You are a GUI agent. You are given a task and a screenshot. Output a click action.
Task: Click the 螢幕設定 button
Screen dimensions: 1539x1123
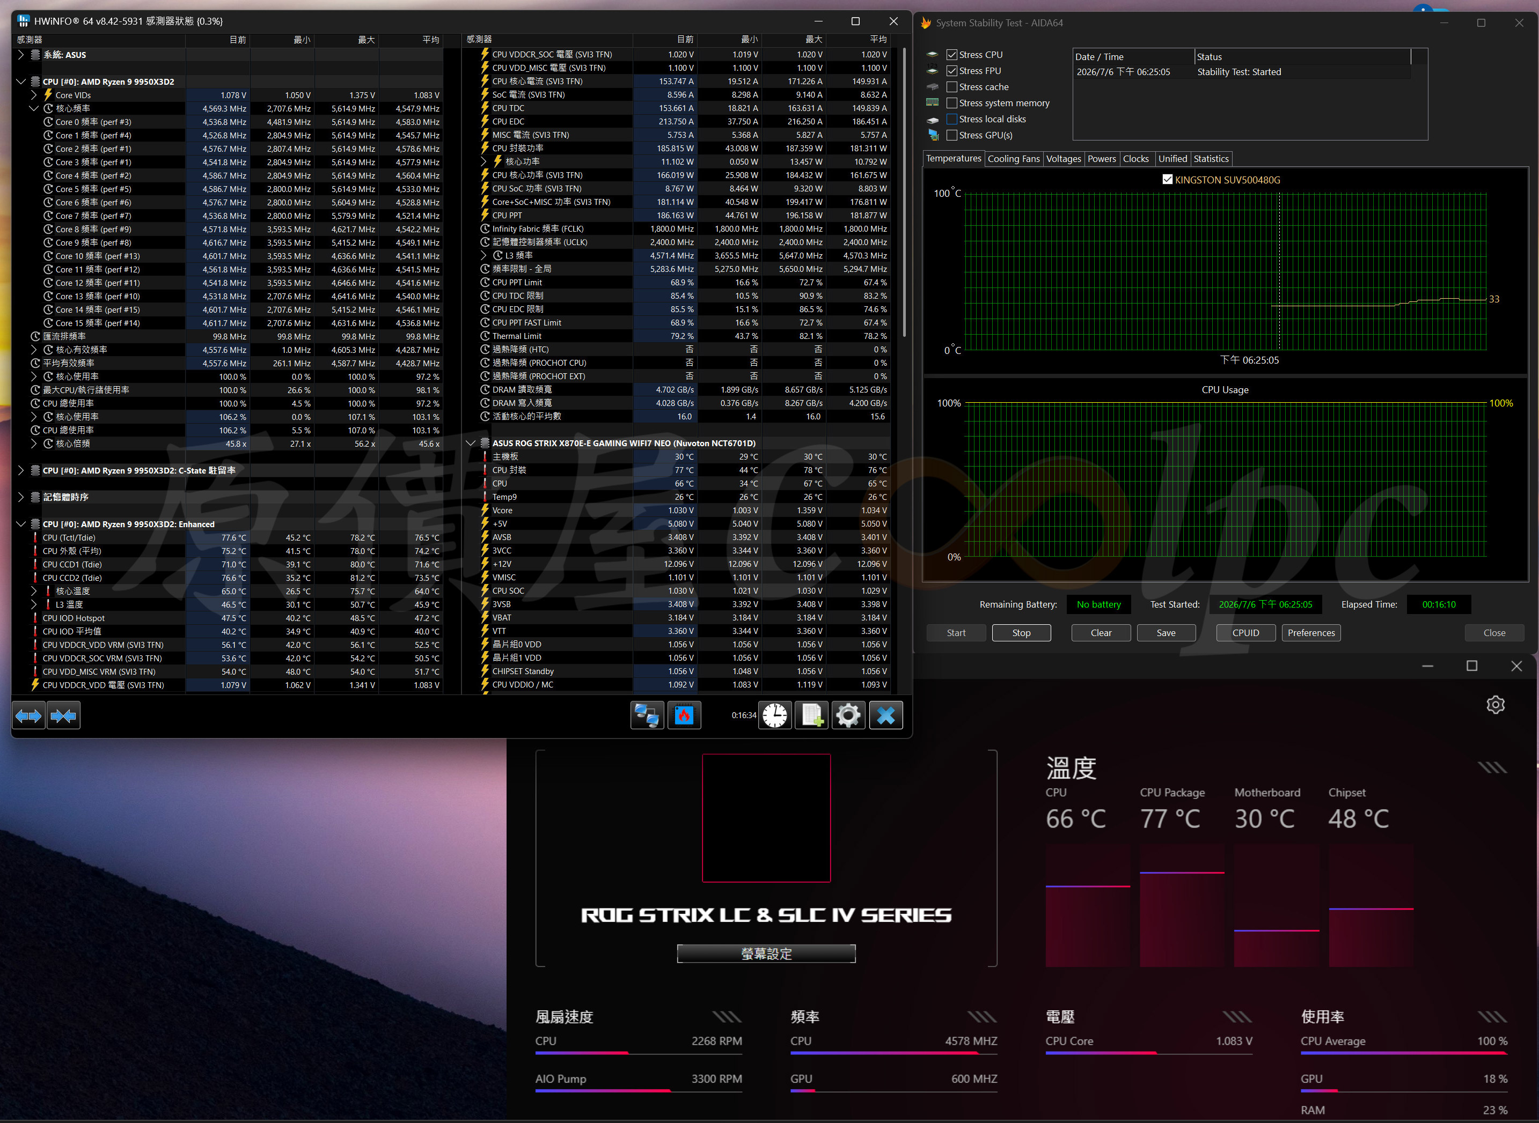[x=766, y=953]
